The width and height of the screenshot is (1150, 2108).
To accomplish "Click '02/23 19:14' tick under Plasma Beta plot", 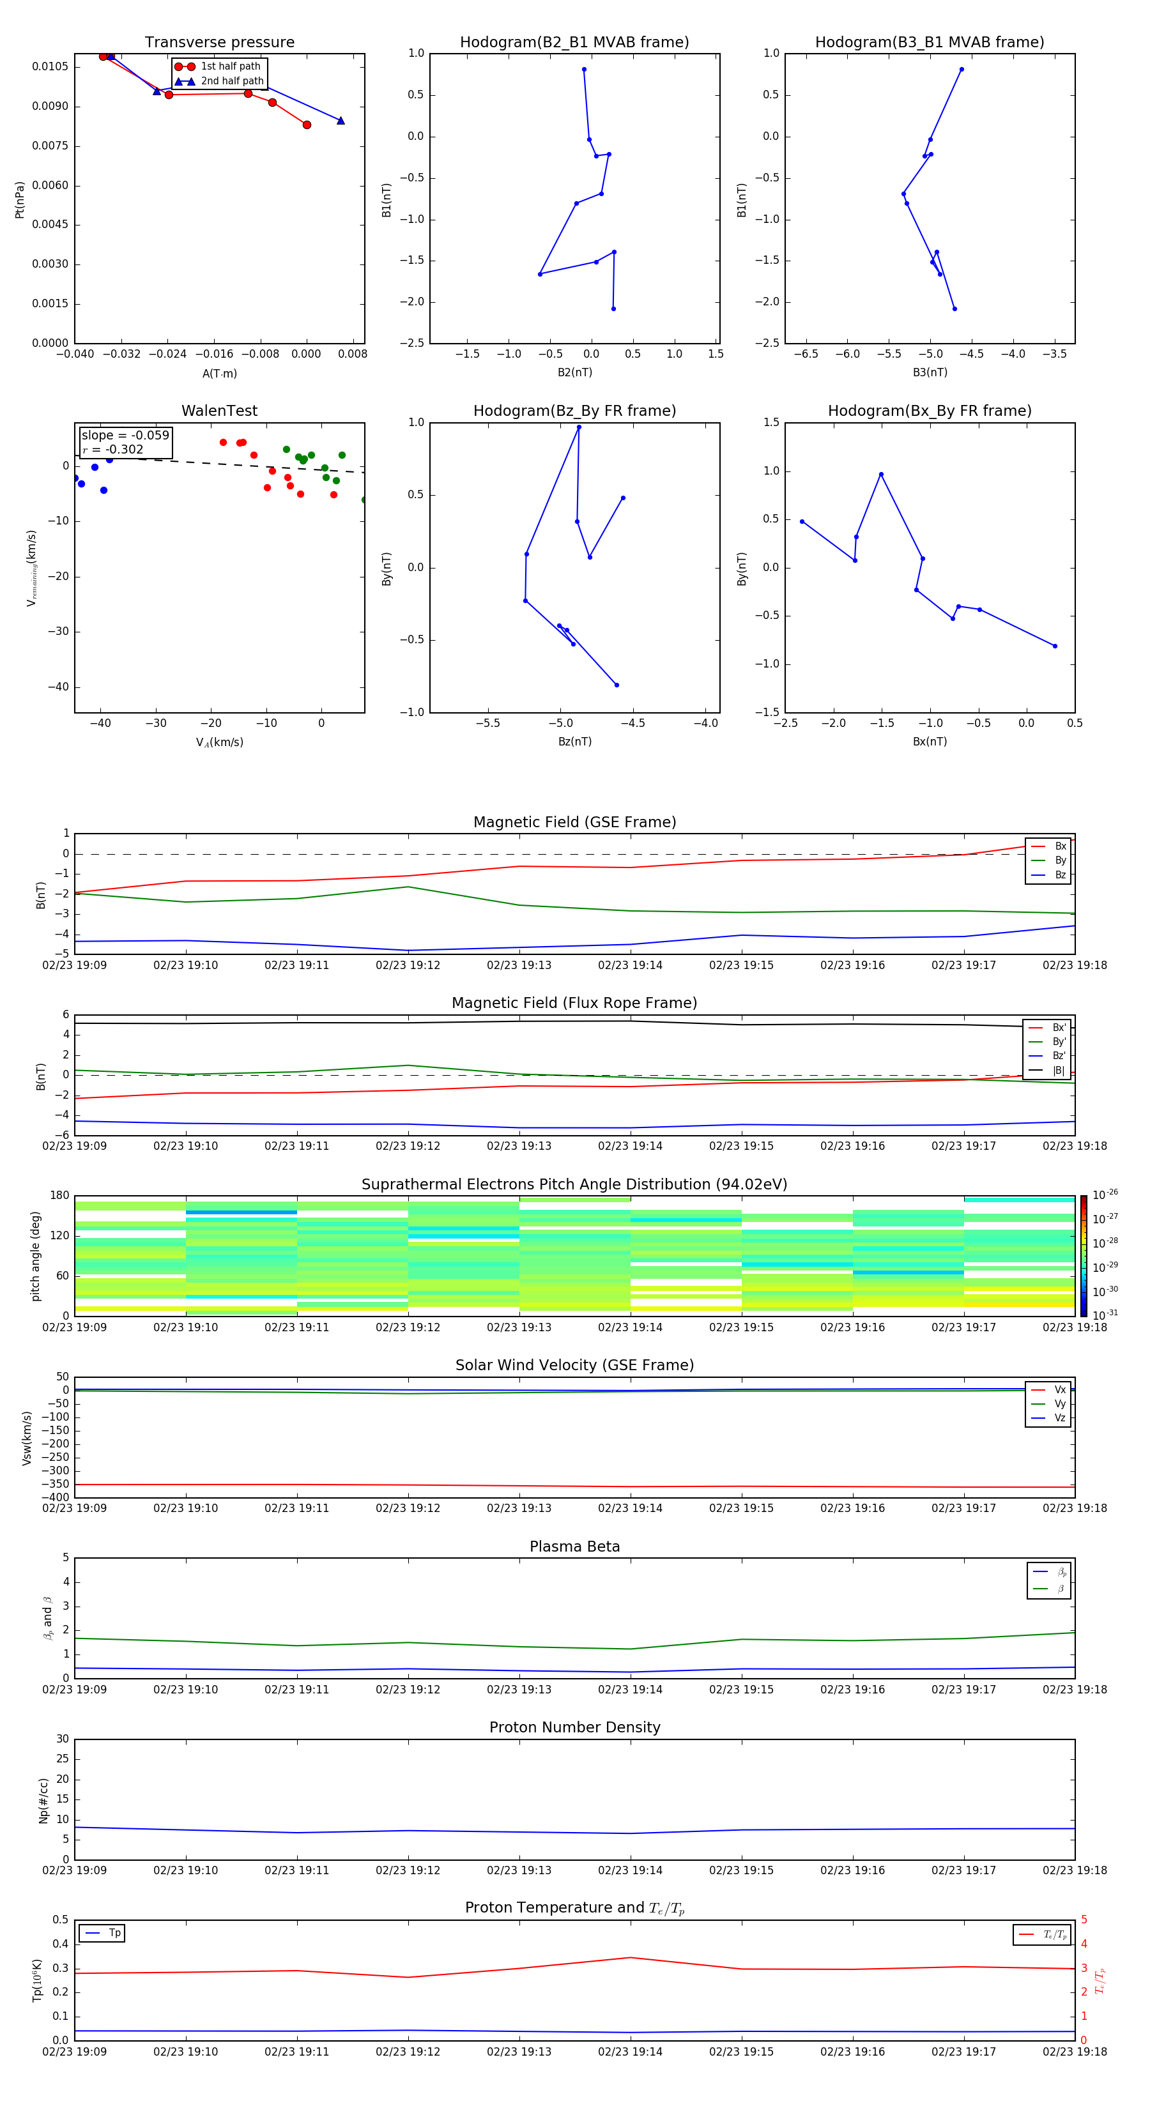I will tap(629, 1689).
